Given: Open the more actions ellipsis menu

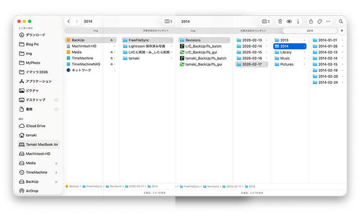Looking at the screenshot, I should click(x=328, y=21).
